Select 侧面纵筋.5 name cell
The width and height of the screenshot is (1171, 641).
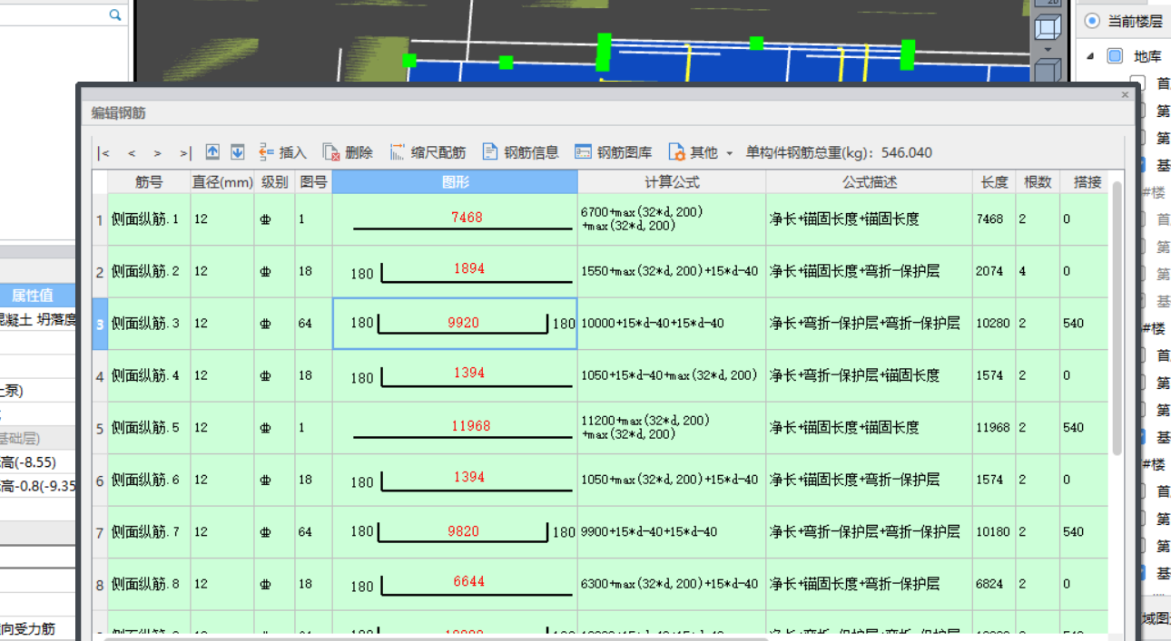coord(149,428)
